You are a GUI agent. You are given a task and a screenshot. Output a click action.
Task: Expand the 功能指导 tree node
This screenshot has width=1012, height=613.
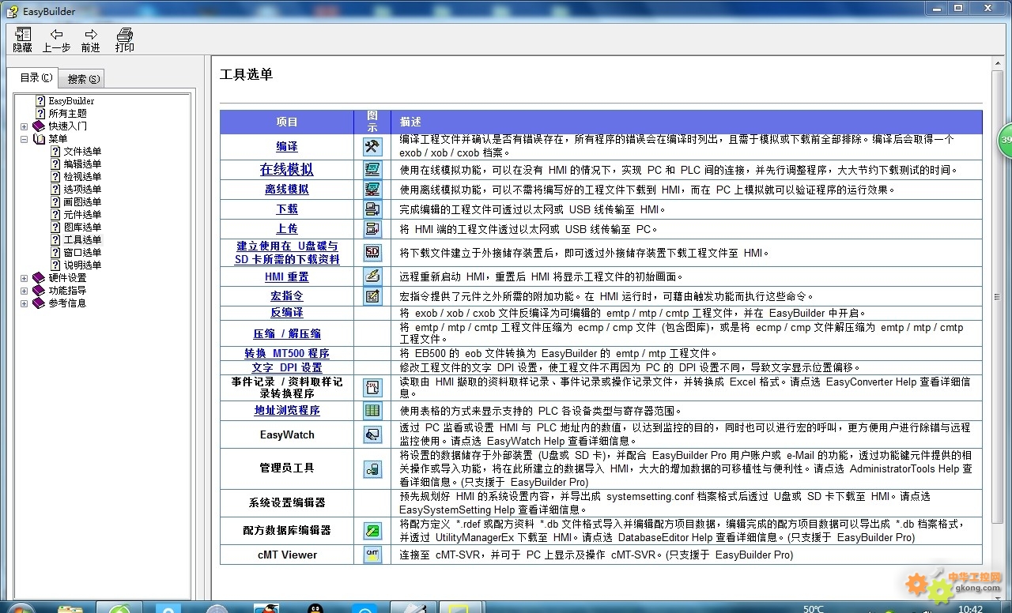tap(24, 291)
